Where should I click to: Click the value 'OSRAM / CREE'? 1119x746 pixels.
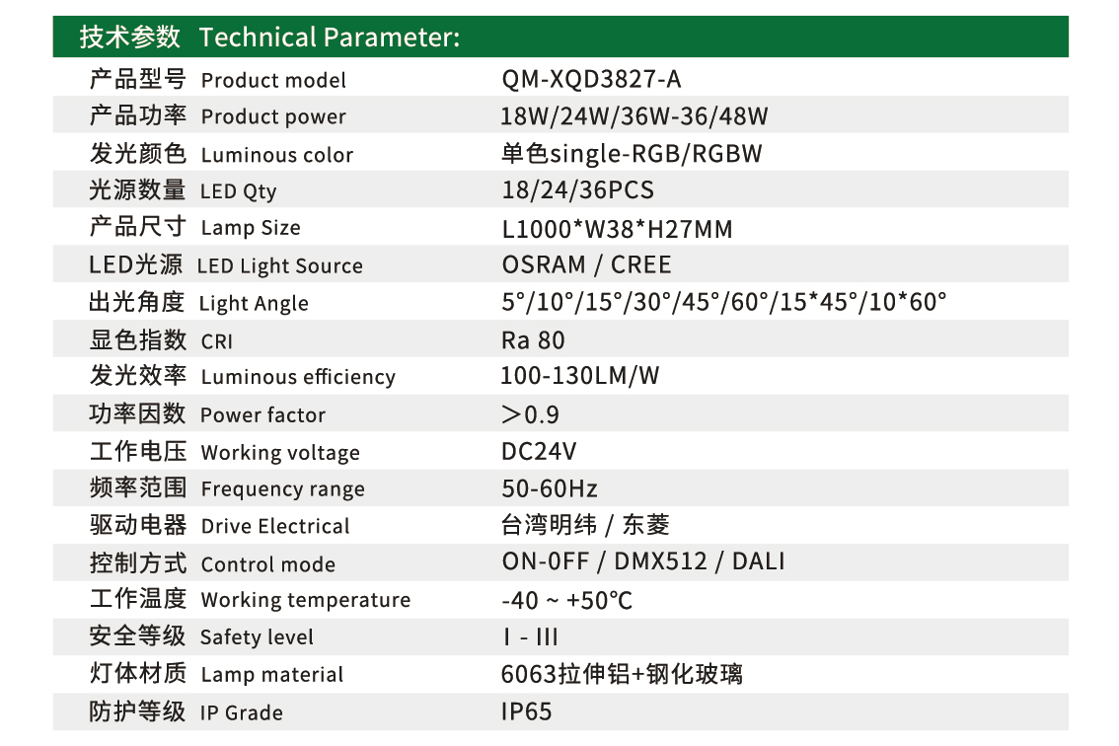pos(586,264)
